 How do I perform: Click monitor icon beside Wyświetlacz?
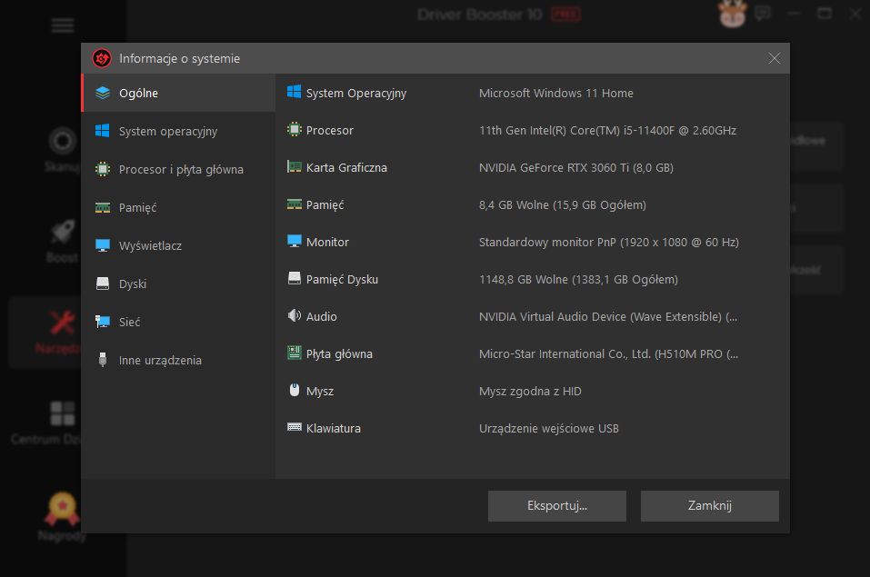point(103,245)
